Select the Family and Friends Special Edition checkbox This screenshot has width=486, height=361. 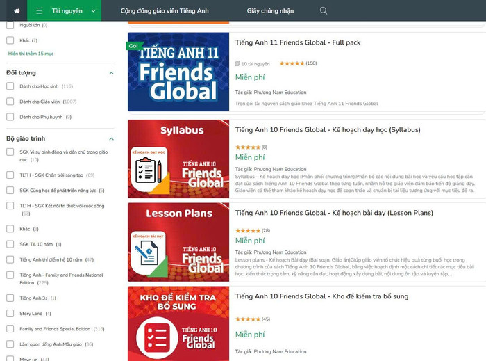tap(10, 329)
